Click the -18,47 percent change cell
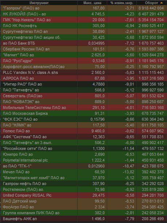Image resolution: width=167 pixels, height=223 pixels. click(128, 166)
